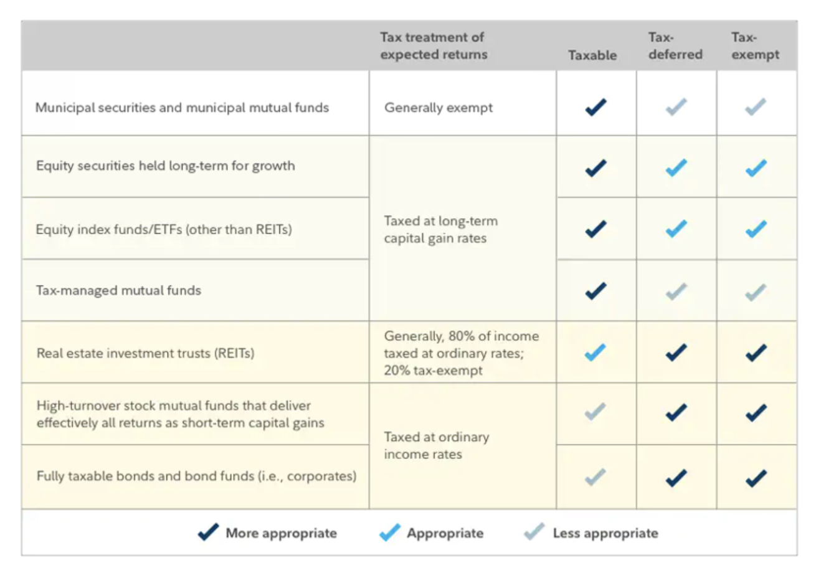Click Tax-exempt checkmark for Equity index funds row
The width and height of the screenshot is (826, 568).
756,229
